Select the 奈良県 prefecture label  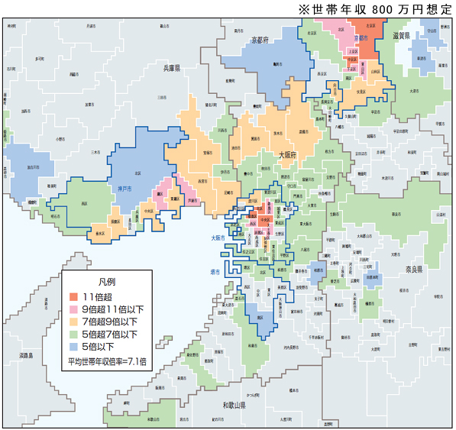click(414, 270)
